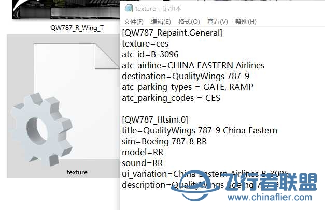Screen dimensions: 325x210
Task: Click the destination=QualityWings 787-9 line
Action: 186,77
